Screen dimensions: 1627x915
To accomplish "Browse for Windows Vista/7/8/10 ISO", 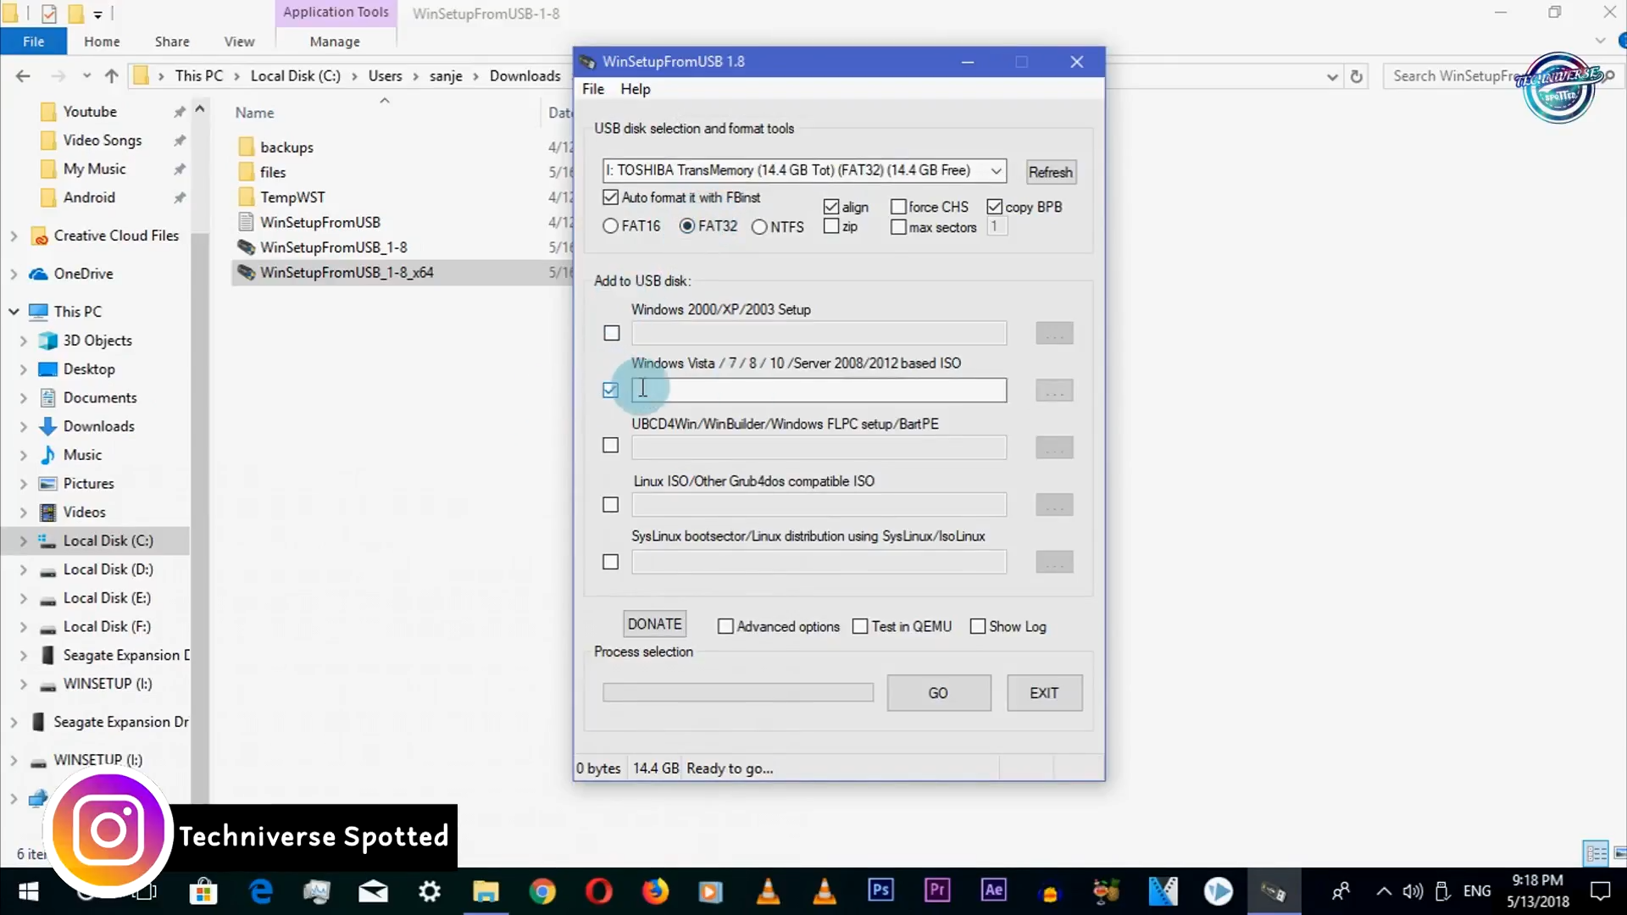I will 1054,391.
